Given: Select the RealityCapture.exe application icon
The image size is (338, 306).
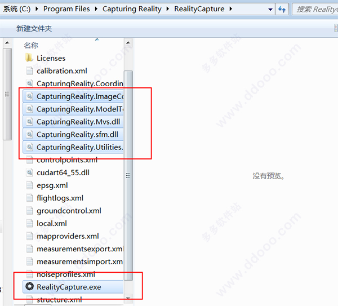Looking at the screenshot, I should 30,287.
